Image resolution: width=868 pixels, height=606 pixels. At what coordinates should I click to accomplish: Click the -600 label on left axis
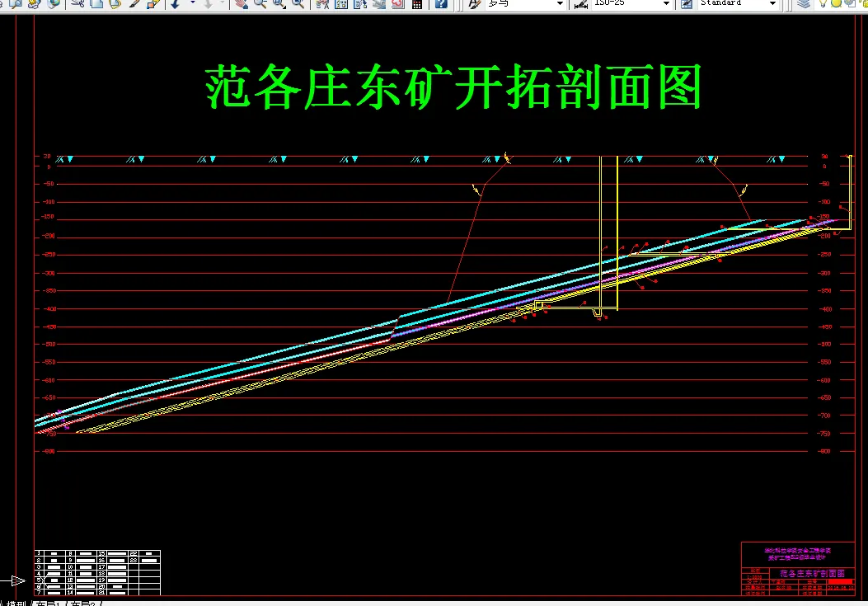(49, 380)
